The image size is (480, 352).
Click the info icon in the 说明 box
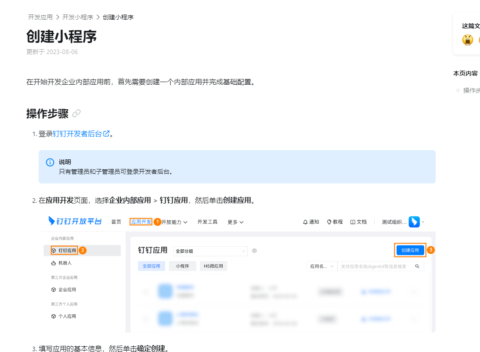[50, 162]
